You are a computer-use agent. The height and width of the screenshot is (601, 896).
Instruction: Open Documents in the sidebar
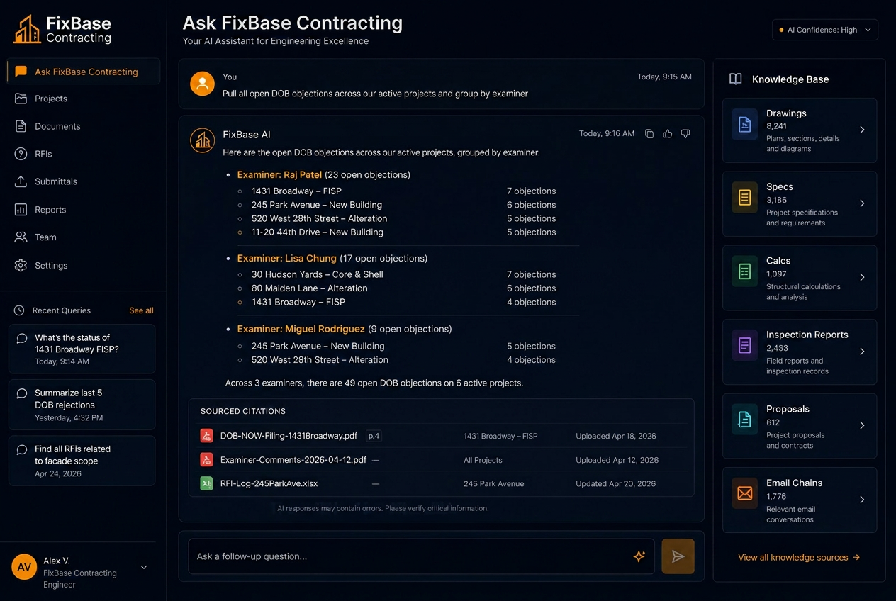tap(83, 126)
